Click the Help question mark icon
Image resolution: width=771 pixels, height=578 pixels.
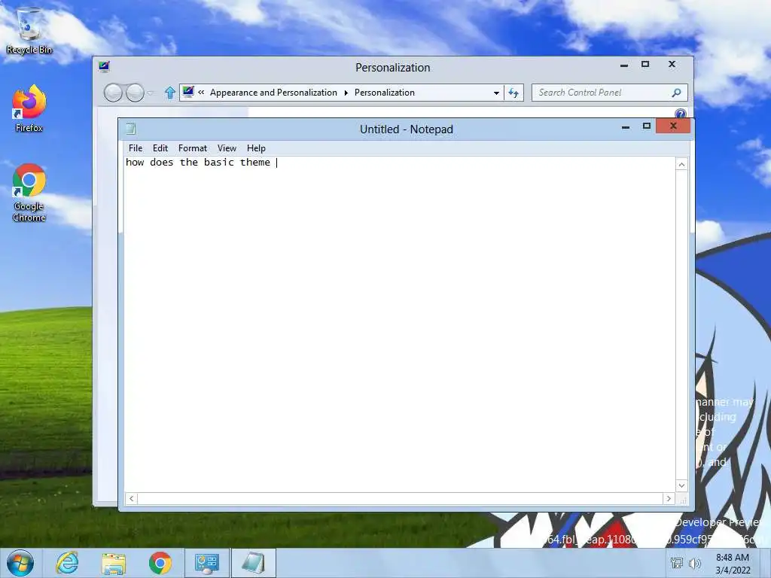[x=681, y=114]
